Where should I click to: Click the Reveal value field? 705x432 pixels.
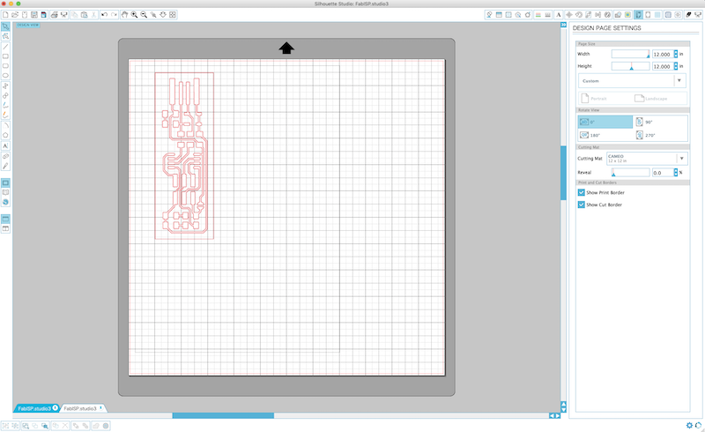pos(663,172)
